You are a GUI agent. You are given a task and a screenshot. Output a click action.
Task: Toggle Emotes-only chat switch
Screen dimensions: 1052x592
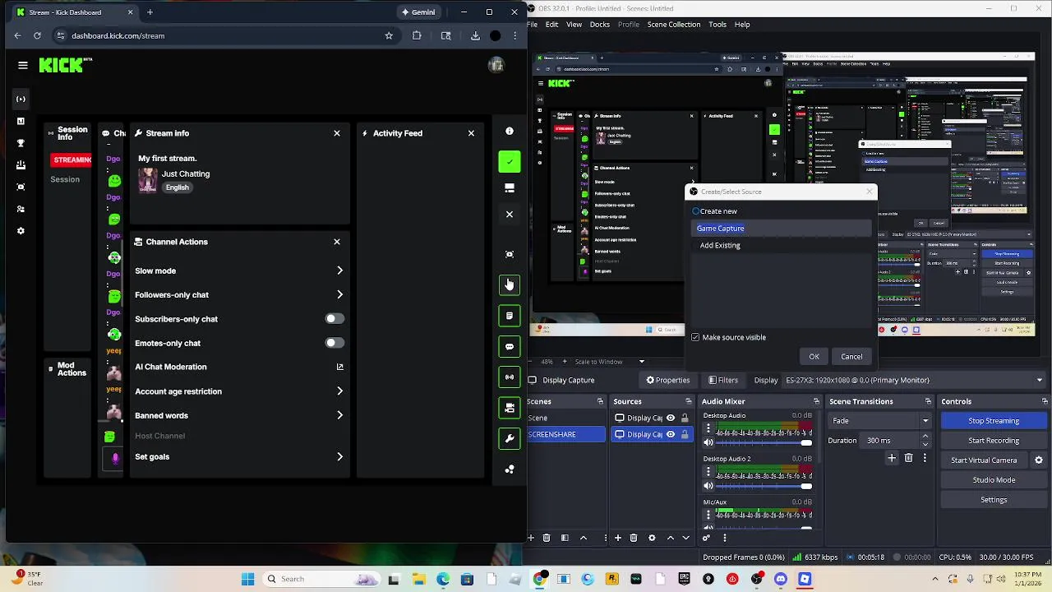point(334,343)
